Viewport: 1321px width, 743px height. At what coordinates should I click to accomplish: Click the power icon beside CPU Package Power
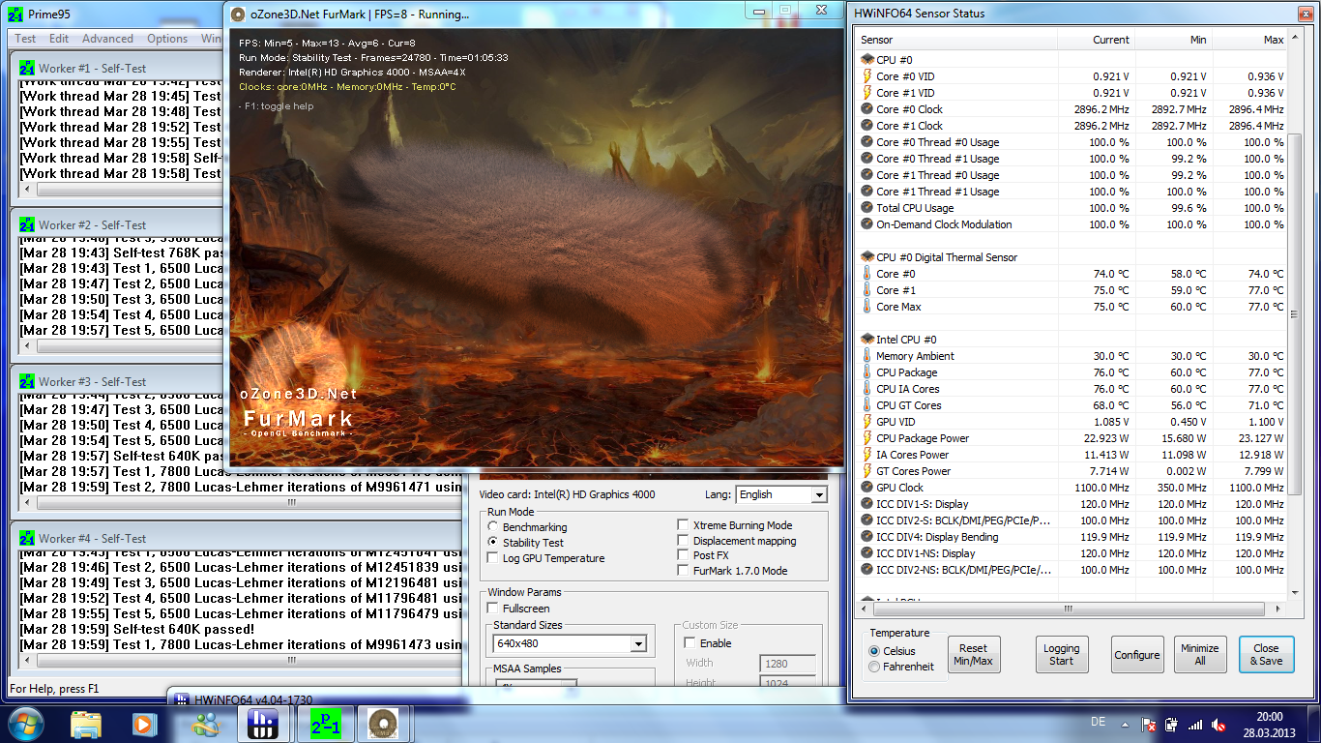pos(867,438)
